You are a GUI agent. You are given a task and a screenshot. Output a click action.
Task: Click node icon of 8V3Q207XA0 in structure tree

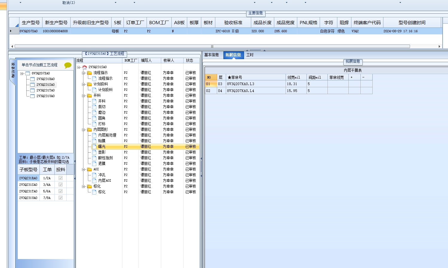tap(28, 73)
